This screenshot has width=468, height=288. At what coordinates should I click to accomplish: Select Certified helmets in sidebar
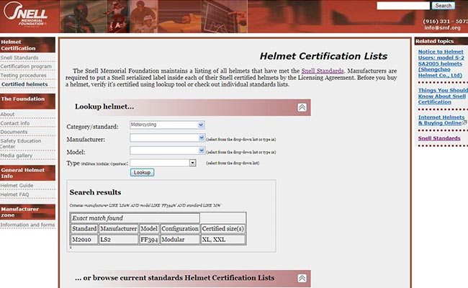(24, 84)
